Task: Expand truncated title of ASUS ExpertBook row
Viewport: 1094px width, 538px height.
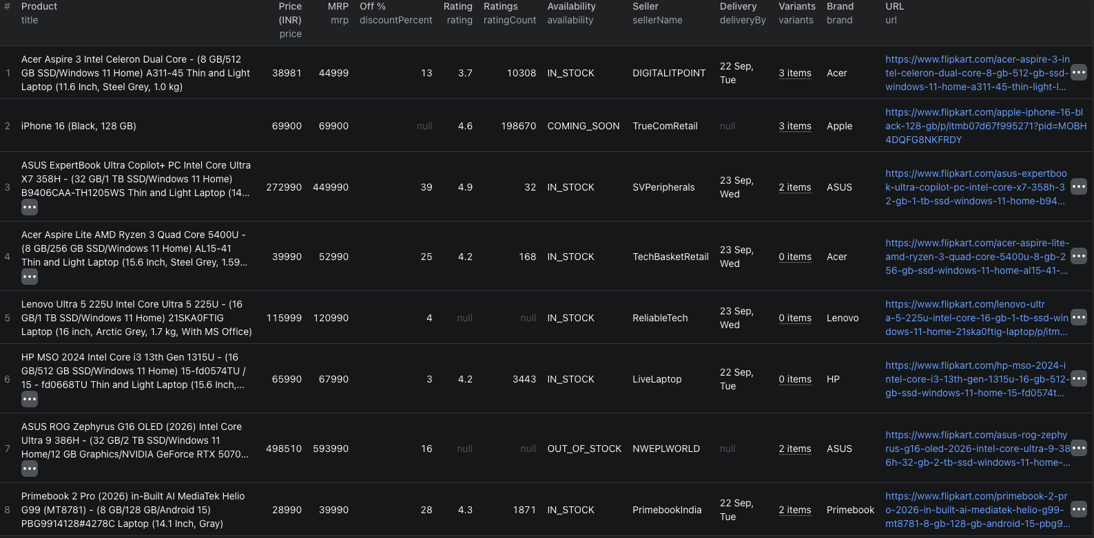Action: point(30,207)
